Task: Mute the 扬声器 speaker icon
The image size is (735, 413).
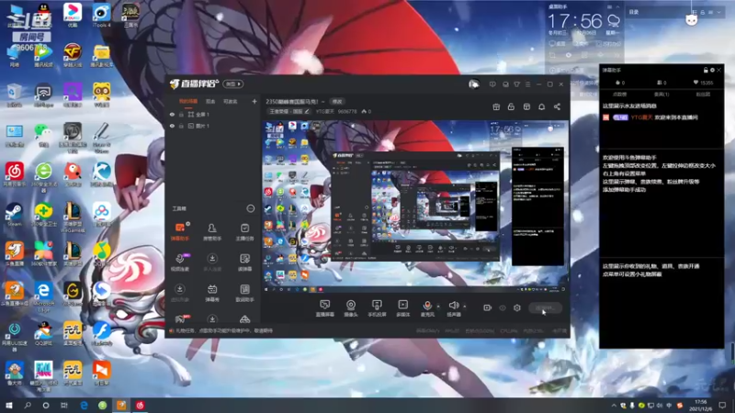Action: (453, 306)
